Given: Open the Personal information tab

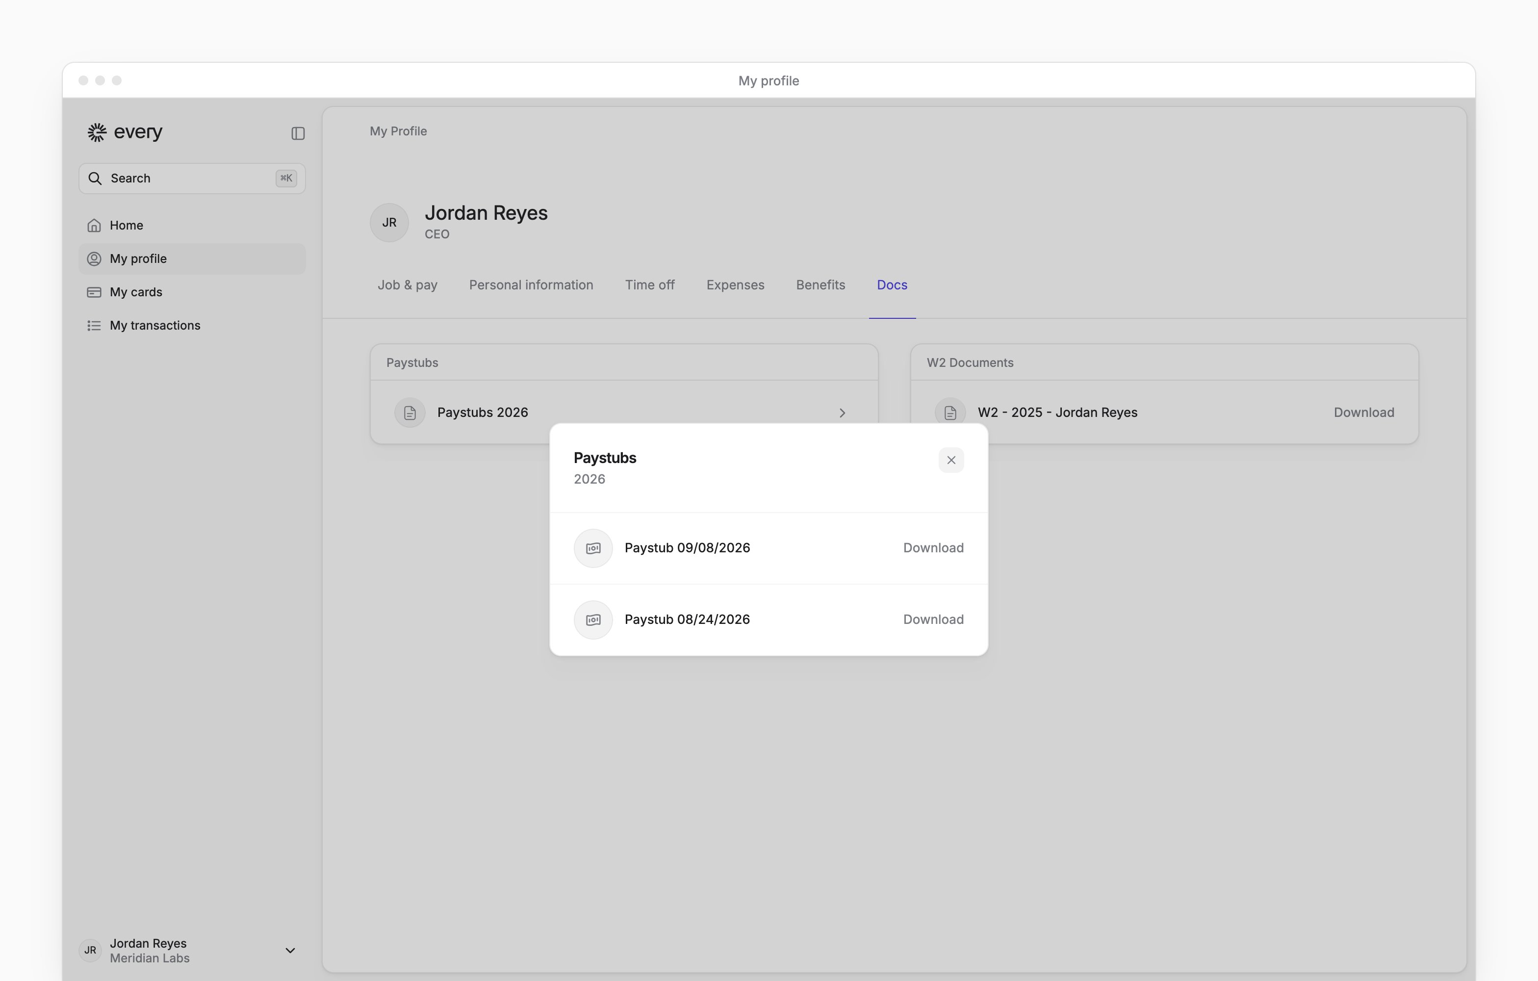Looking at the screenshot, I should [x=532, y=285].
